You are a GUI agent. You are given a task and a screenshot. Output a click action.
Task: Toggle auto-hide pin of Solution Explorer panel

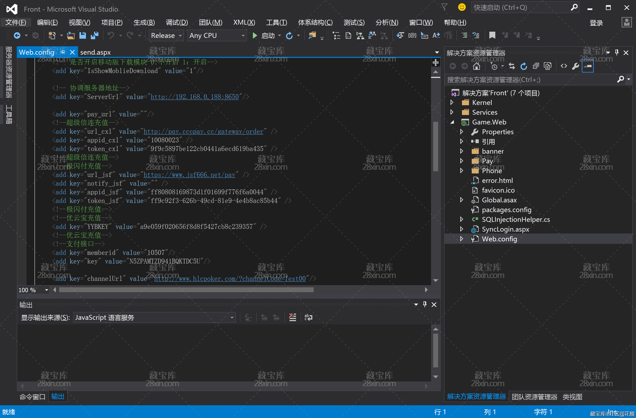tap(617, 52)
